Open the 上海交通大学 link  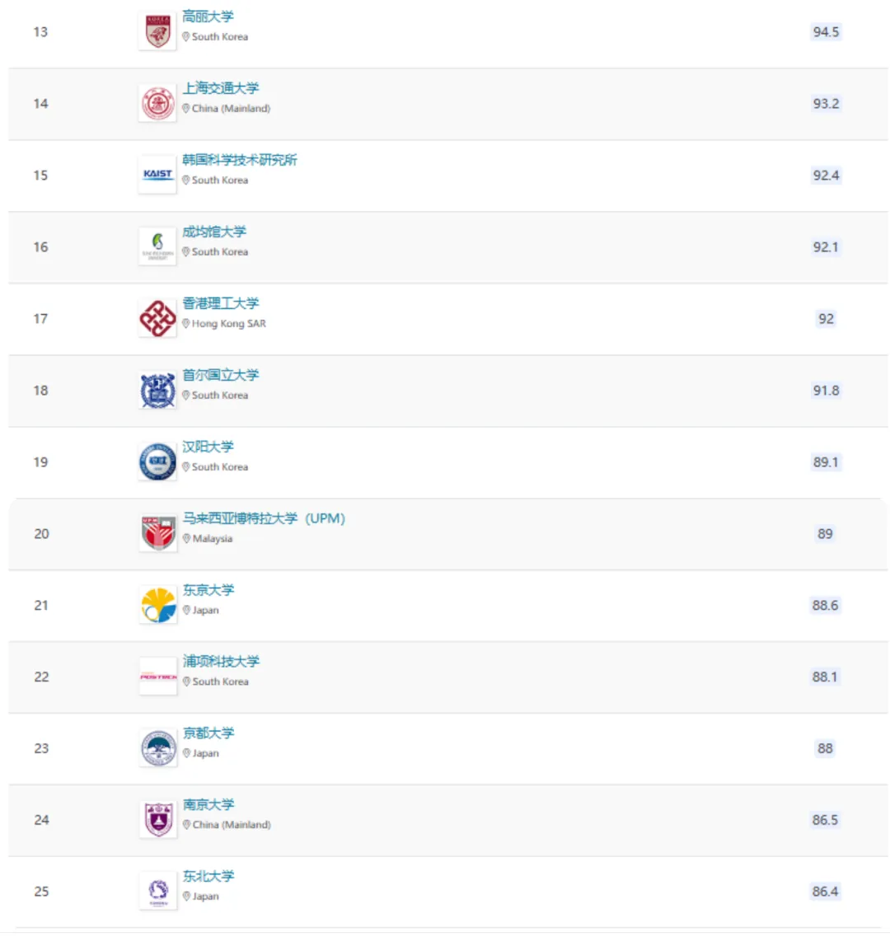[x=221, y=88]
